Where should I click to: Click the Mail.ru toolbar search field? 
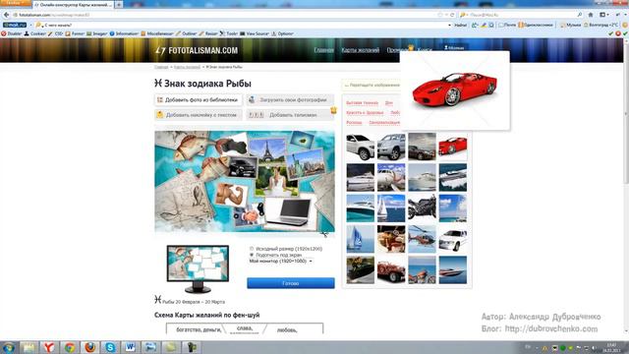coord(245,25)
